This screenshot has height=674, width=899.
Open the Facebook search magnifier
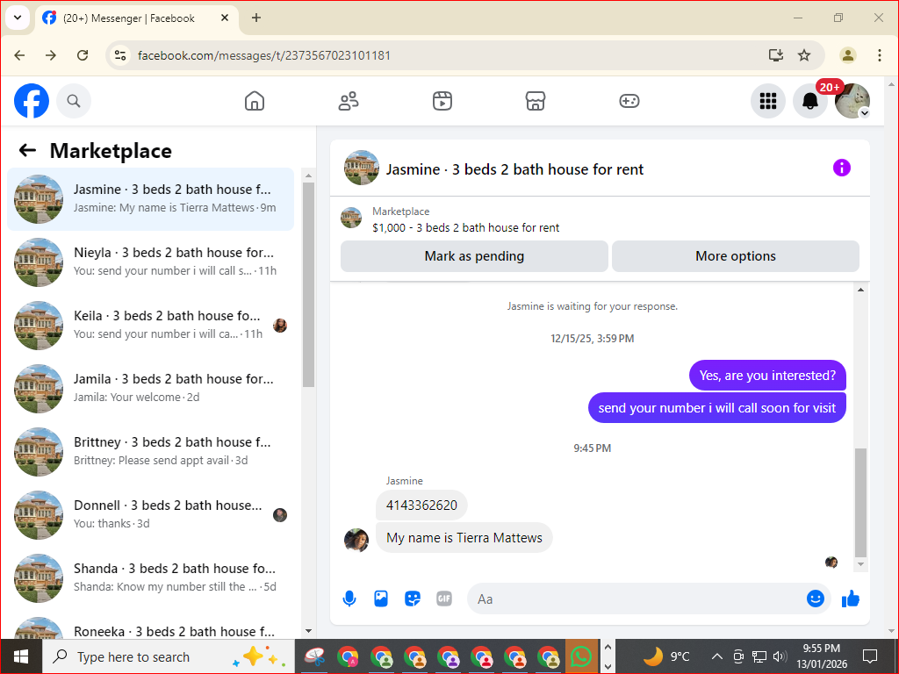pos(74,101)
